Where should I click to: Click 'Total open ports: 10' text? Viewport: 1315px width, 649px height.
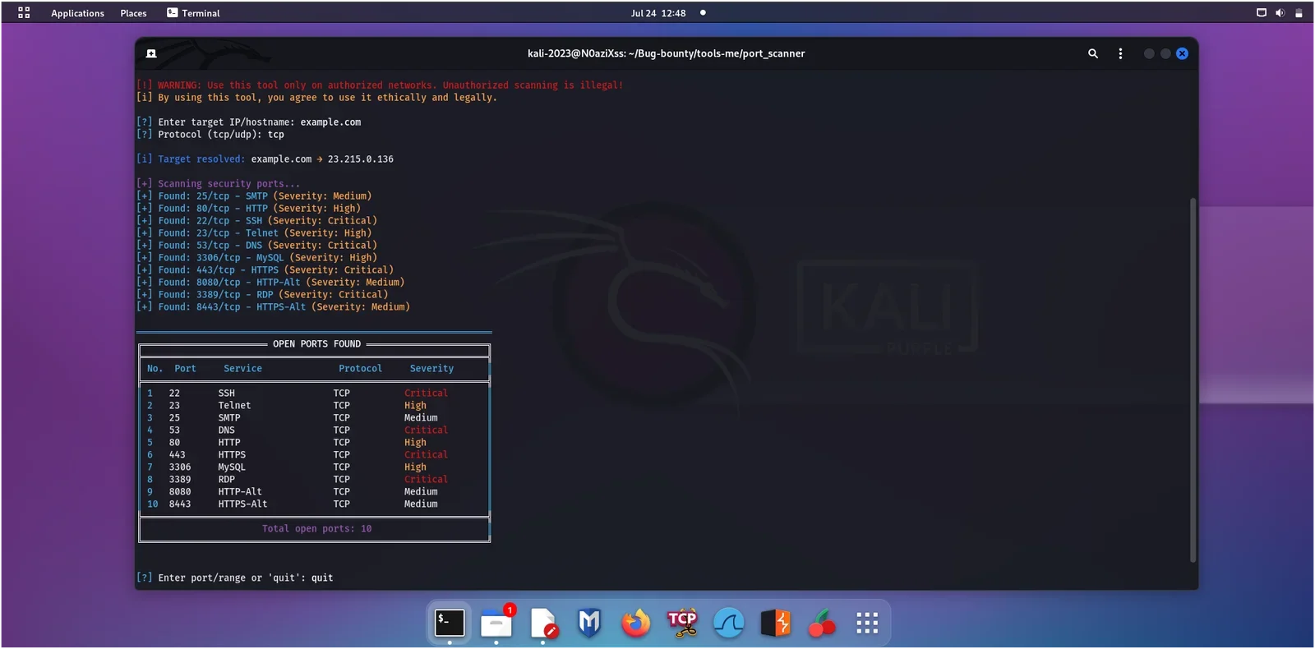[316, 529]
